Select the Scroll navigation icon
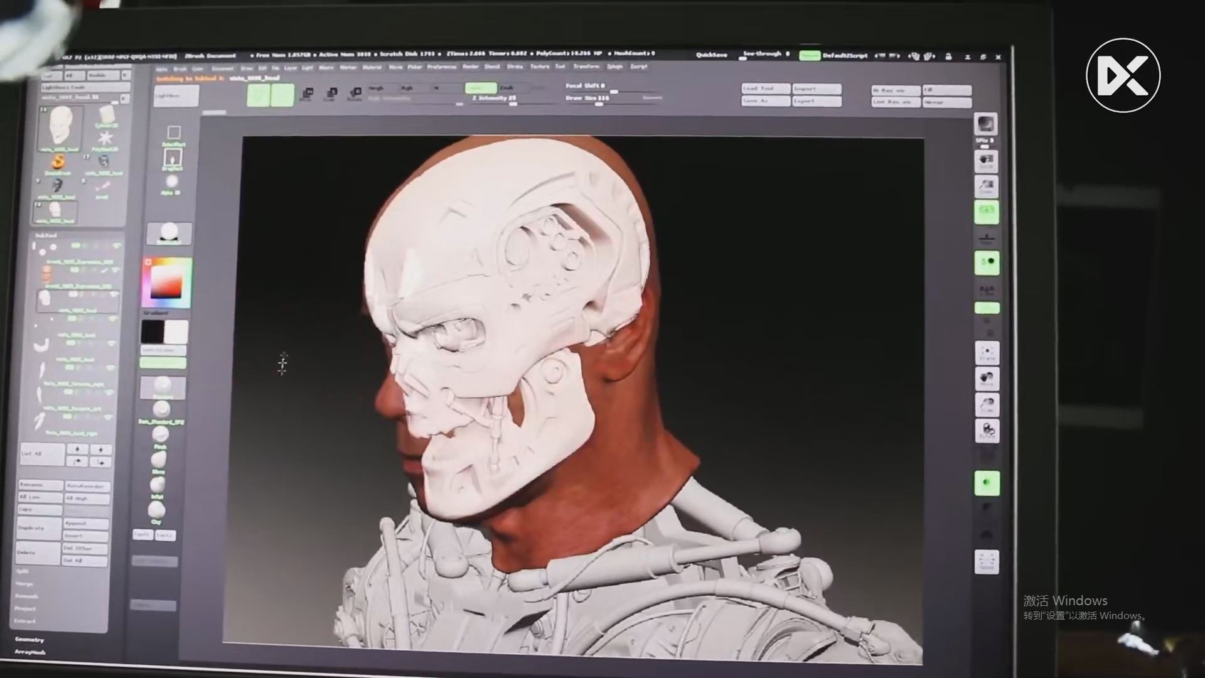Screen dimensions: 1205x678 [x=987, y=162]
